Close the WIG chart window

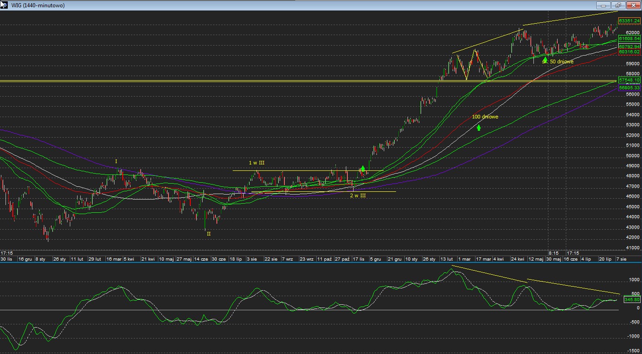pyautogui.click(x=633, y=5)
